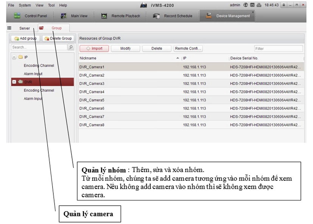
Task: Open the File menu
Action: [x=11, y=5]
